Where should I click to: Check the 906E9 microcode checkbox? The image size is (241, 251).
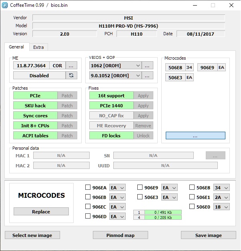click(x=140, y=187)
